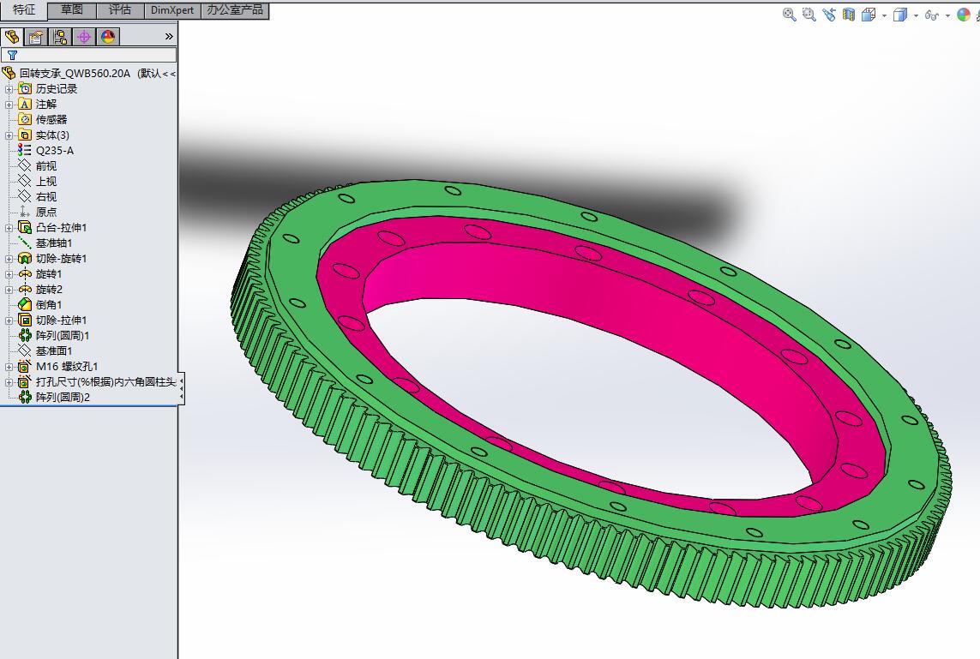Click the Zoom to Fit magnifier icon
Screen dimensions: 980x659
click(790, 15)
